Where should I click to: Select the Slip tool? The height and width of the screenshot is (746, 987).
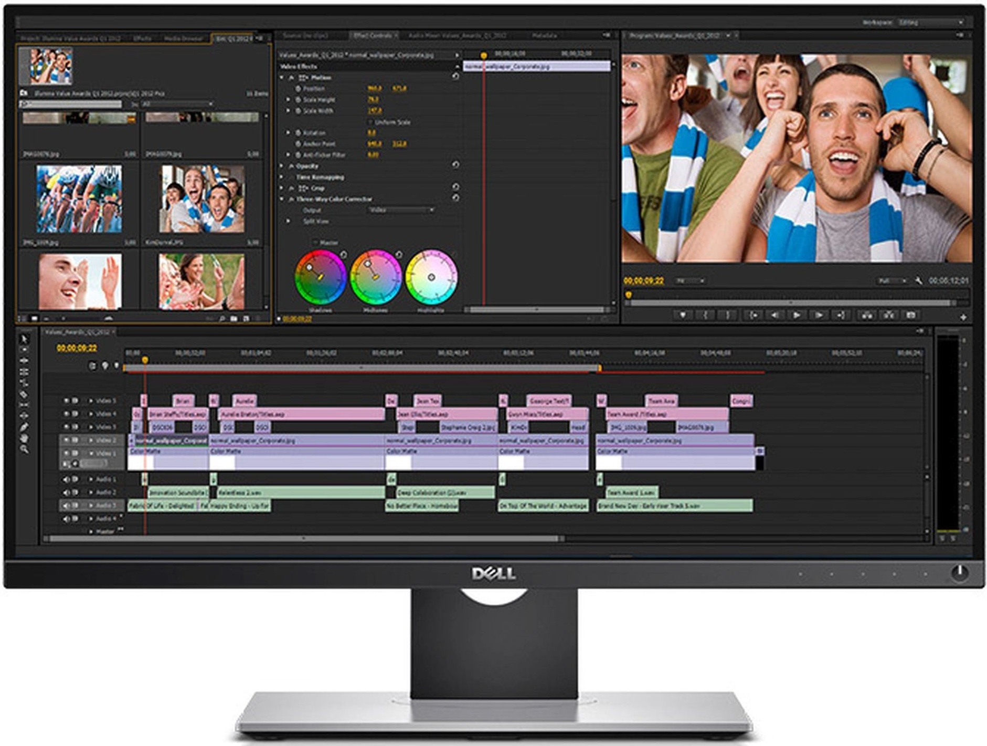[24, 405]
